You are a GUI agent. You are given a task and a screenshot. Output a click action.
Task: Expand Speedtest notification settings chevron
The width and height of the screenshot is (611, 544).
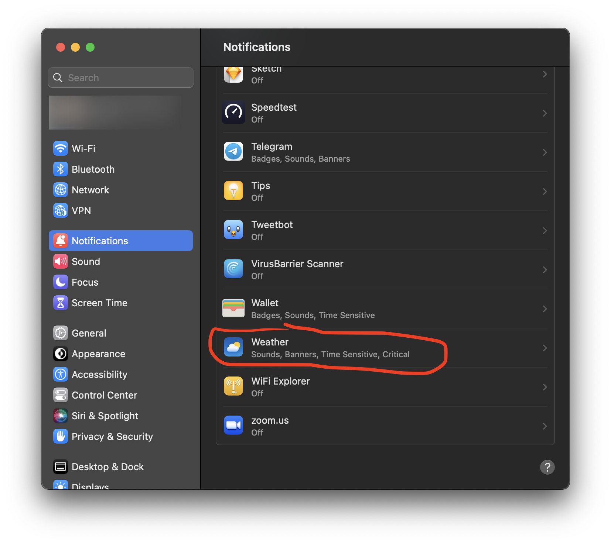point(545,113)
